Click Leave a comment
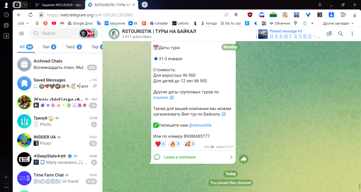The width and height of the screenshot is (361, 192). [x=180, y=157]
